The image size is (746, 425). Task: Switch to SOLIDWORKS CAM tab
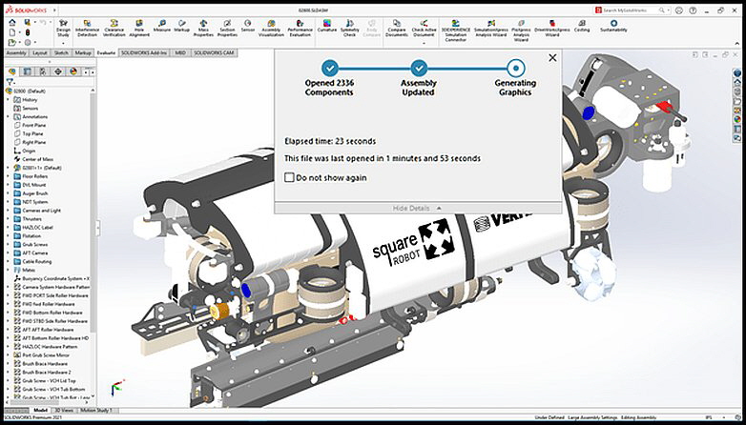tap(214, 52)
